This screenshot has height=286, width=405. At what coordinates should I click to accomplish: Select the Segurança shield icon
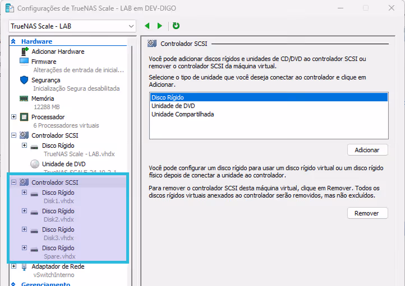point(24,80)
